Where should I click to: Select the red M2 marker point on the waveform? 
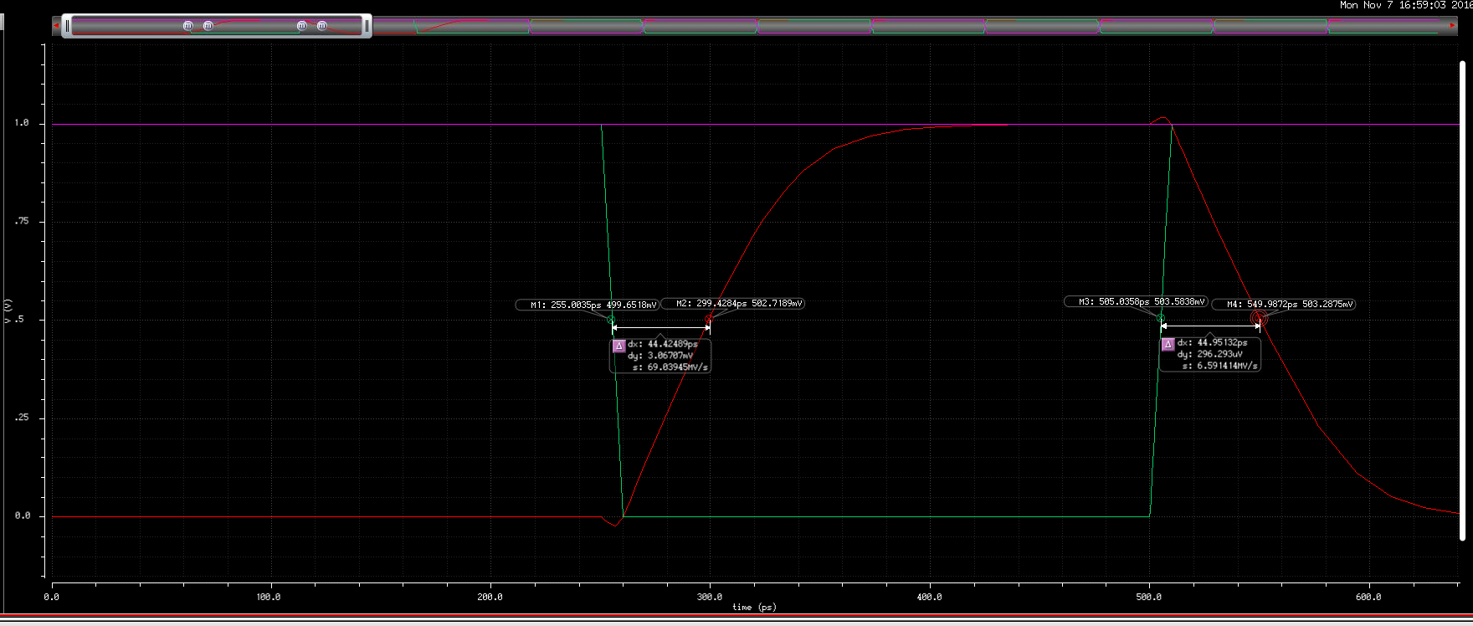point(709,320)
